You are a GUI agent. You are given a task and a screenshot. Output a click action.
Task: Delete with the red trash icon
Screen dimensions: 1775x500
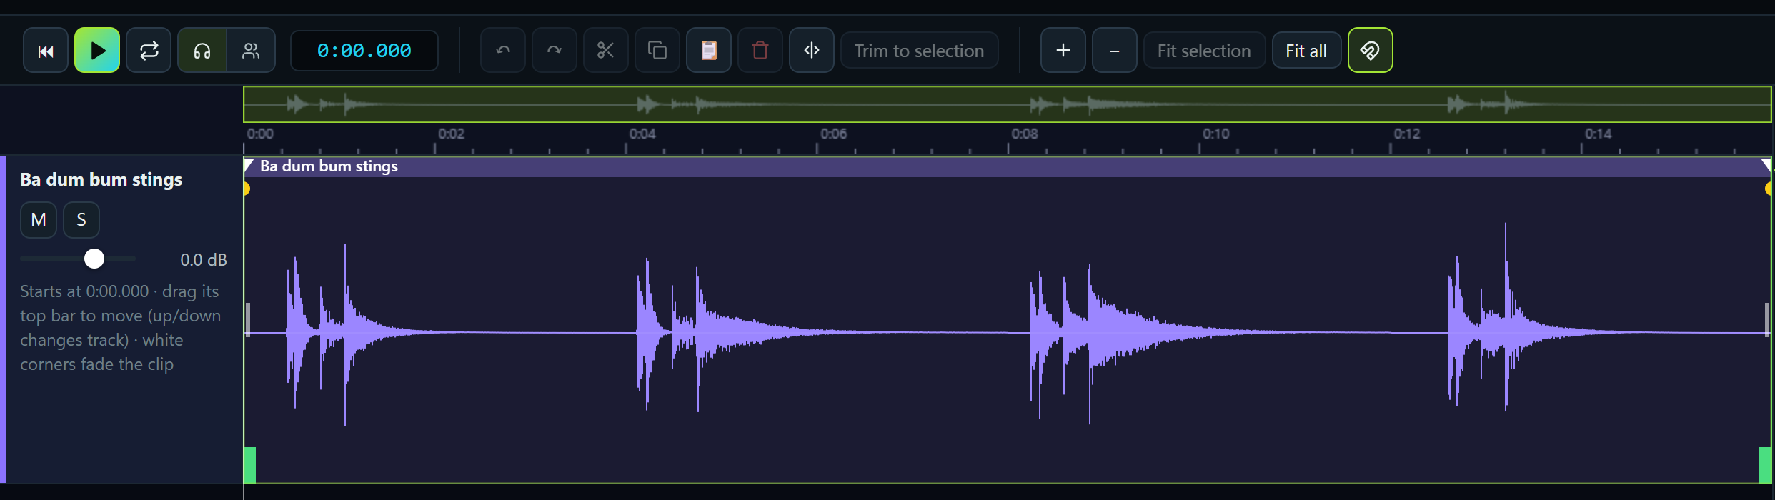click(760, 50)
